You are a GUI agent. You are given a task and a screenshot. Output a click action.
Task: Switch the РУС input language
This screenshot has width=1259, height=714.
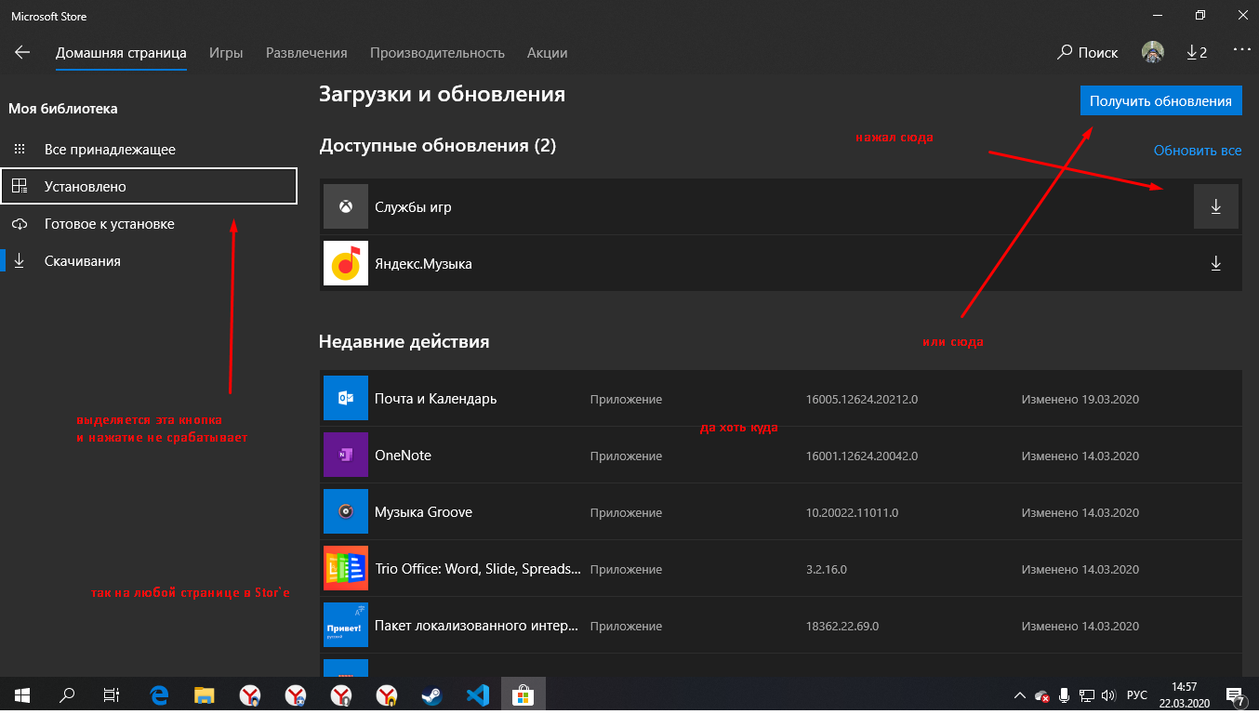point(1137,694)
